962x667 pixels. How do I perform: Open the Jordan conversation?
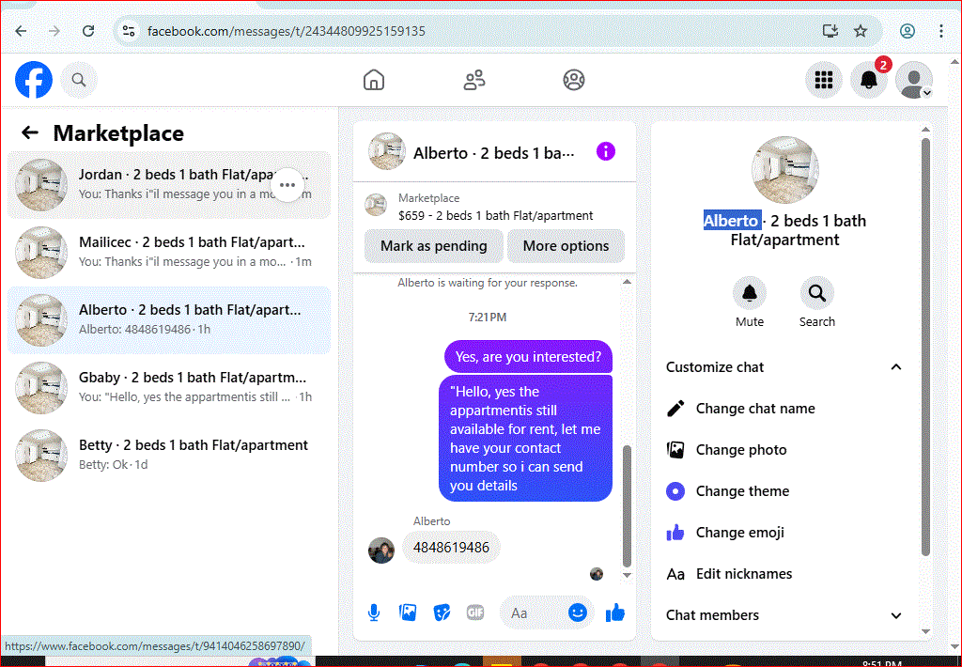coord(169,185)
